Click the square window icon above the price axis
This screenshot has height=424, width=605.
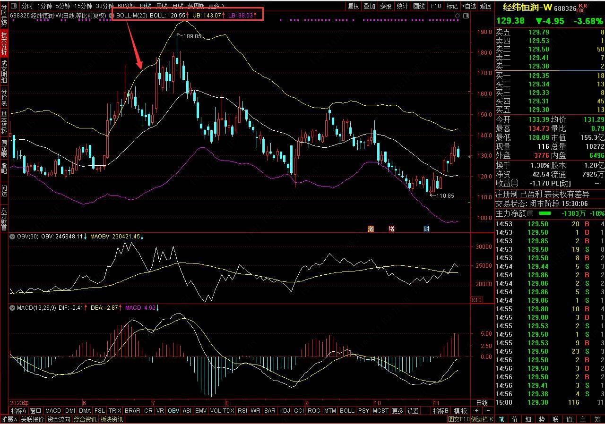466,16
